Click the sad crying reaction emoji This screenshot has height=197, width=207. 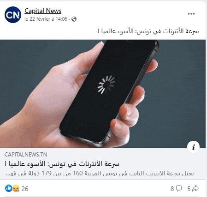point(16,189)
